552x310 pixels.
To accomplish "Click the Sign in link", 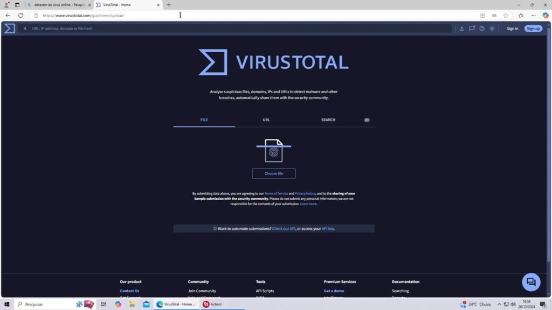I will coord(512,29).
